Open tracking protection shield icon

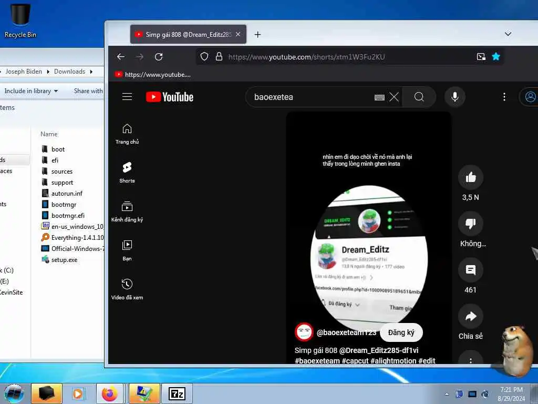pos(204,56)
